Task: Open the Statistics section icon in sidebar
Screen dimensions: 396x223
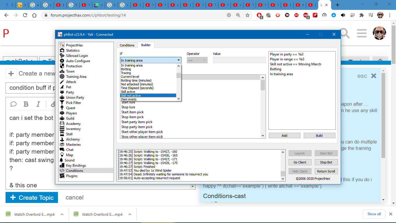Action: click(62, 51)
